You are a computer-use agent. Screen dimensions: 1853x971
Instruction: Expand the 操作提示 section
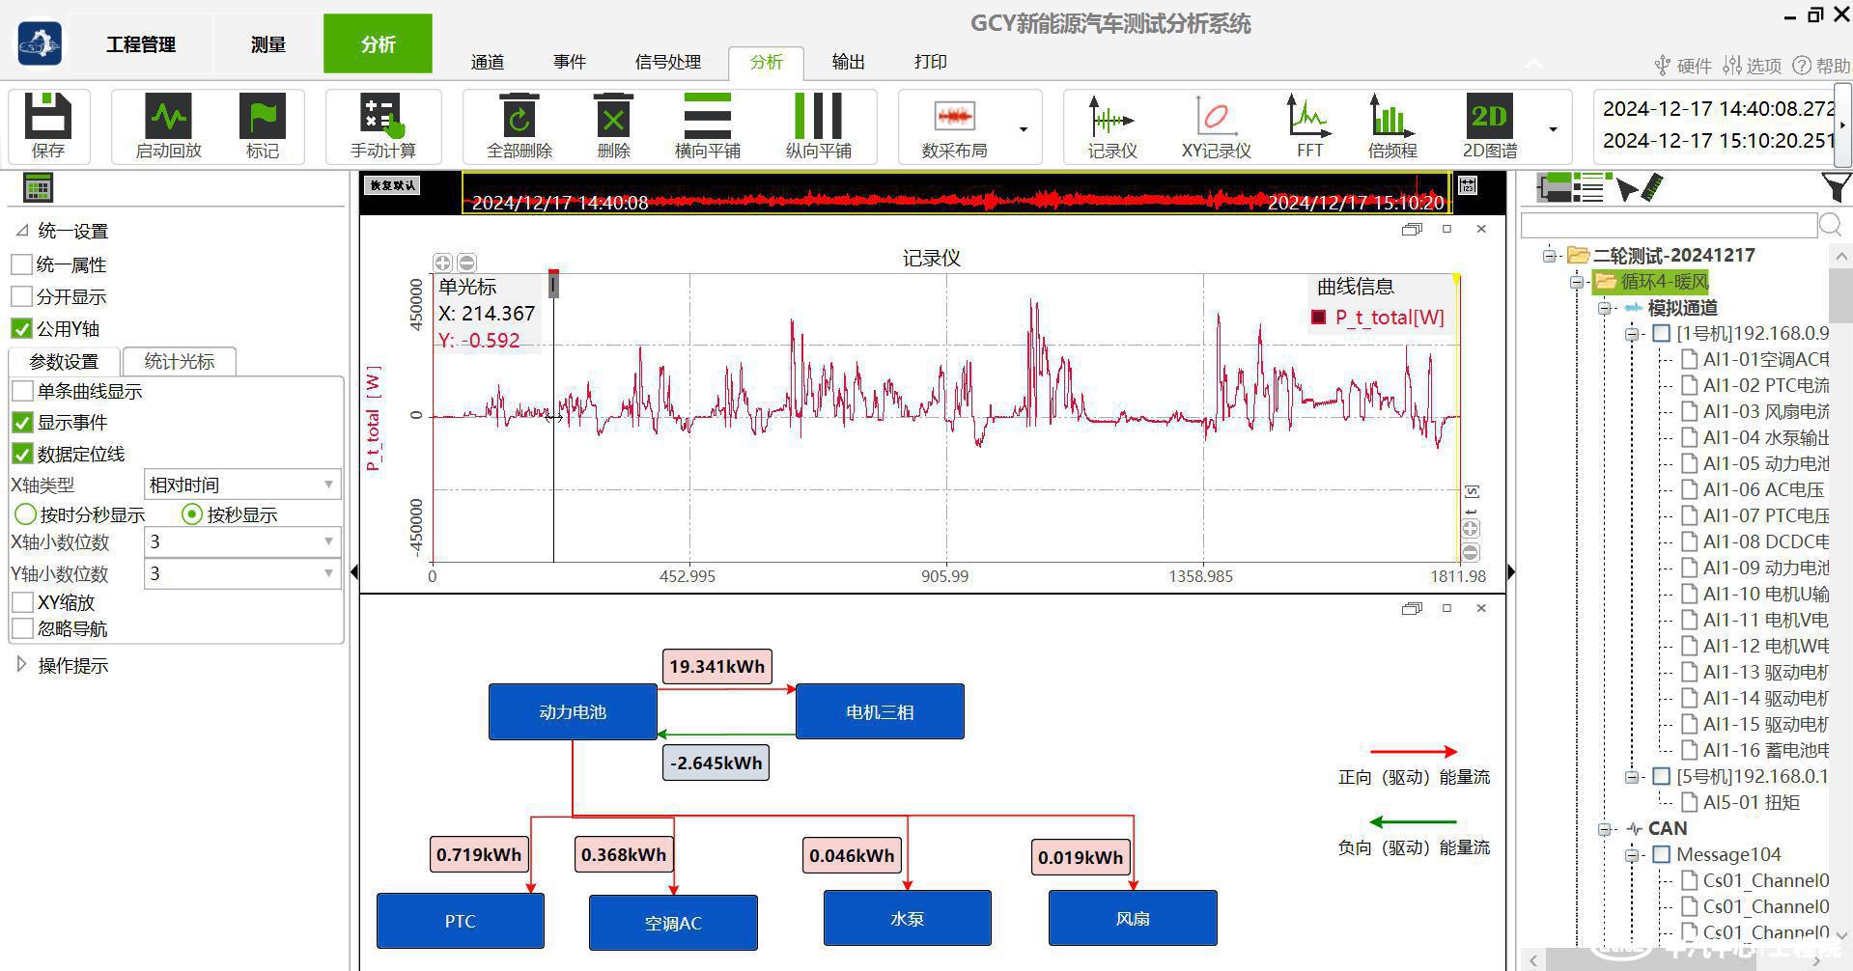pyautogui.click(x=21, y=665)
